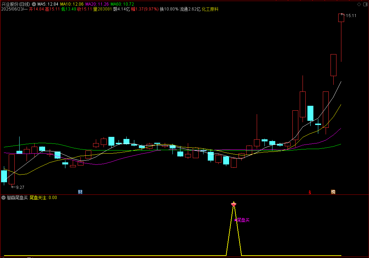369x258 pixels.
Task: Click the 15.11 high price marker near last candle
Action: click(x=351, y=16)
